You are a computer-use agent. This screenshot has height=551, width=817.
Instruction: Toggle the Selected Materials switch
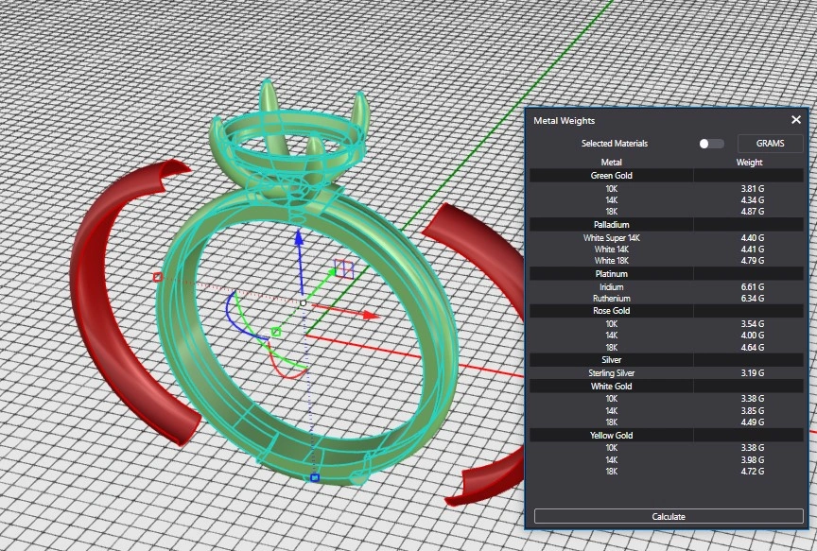click(711, 144)
